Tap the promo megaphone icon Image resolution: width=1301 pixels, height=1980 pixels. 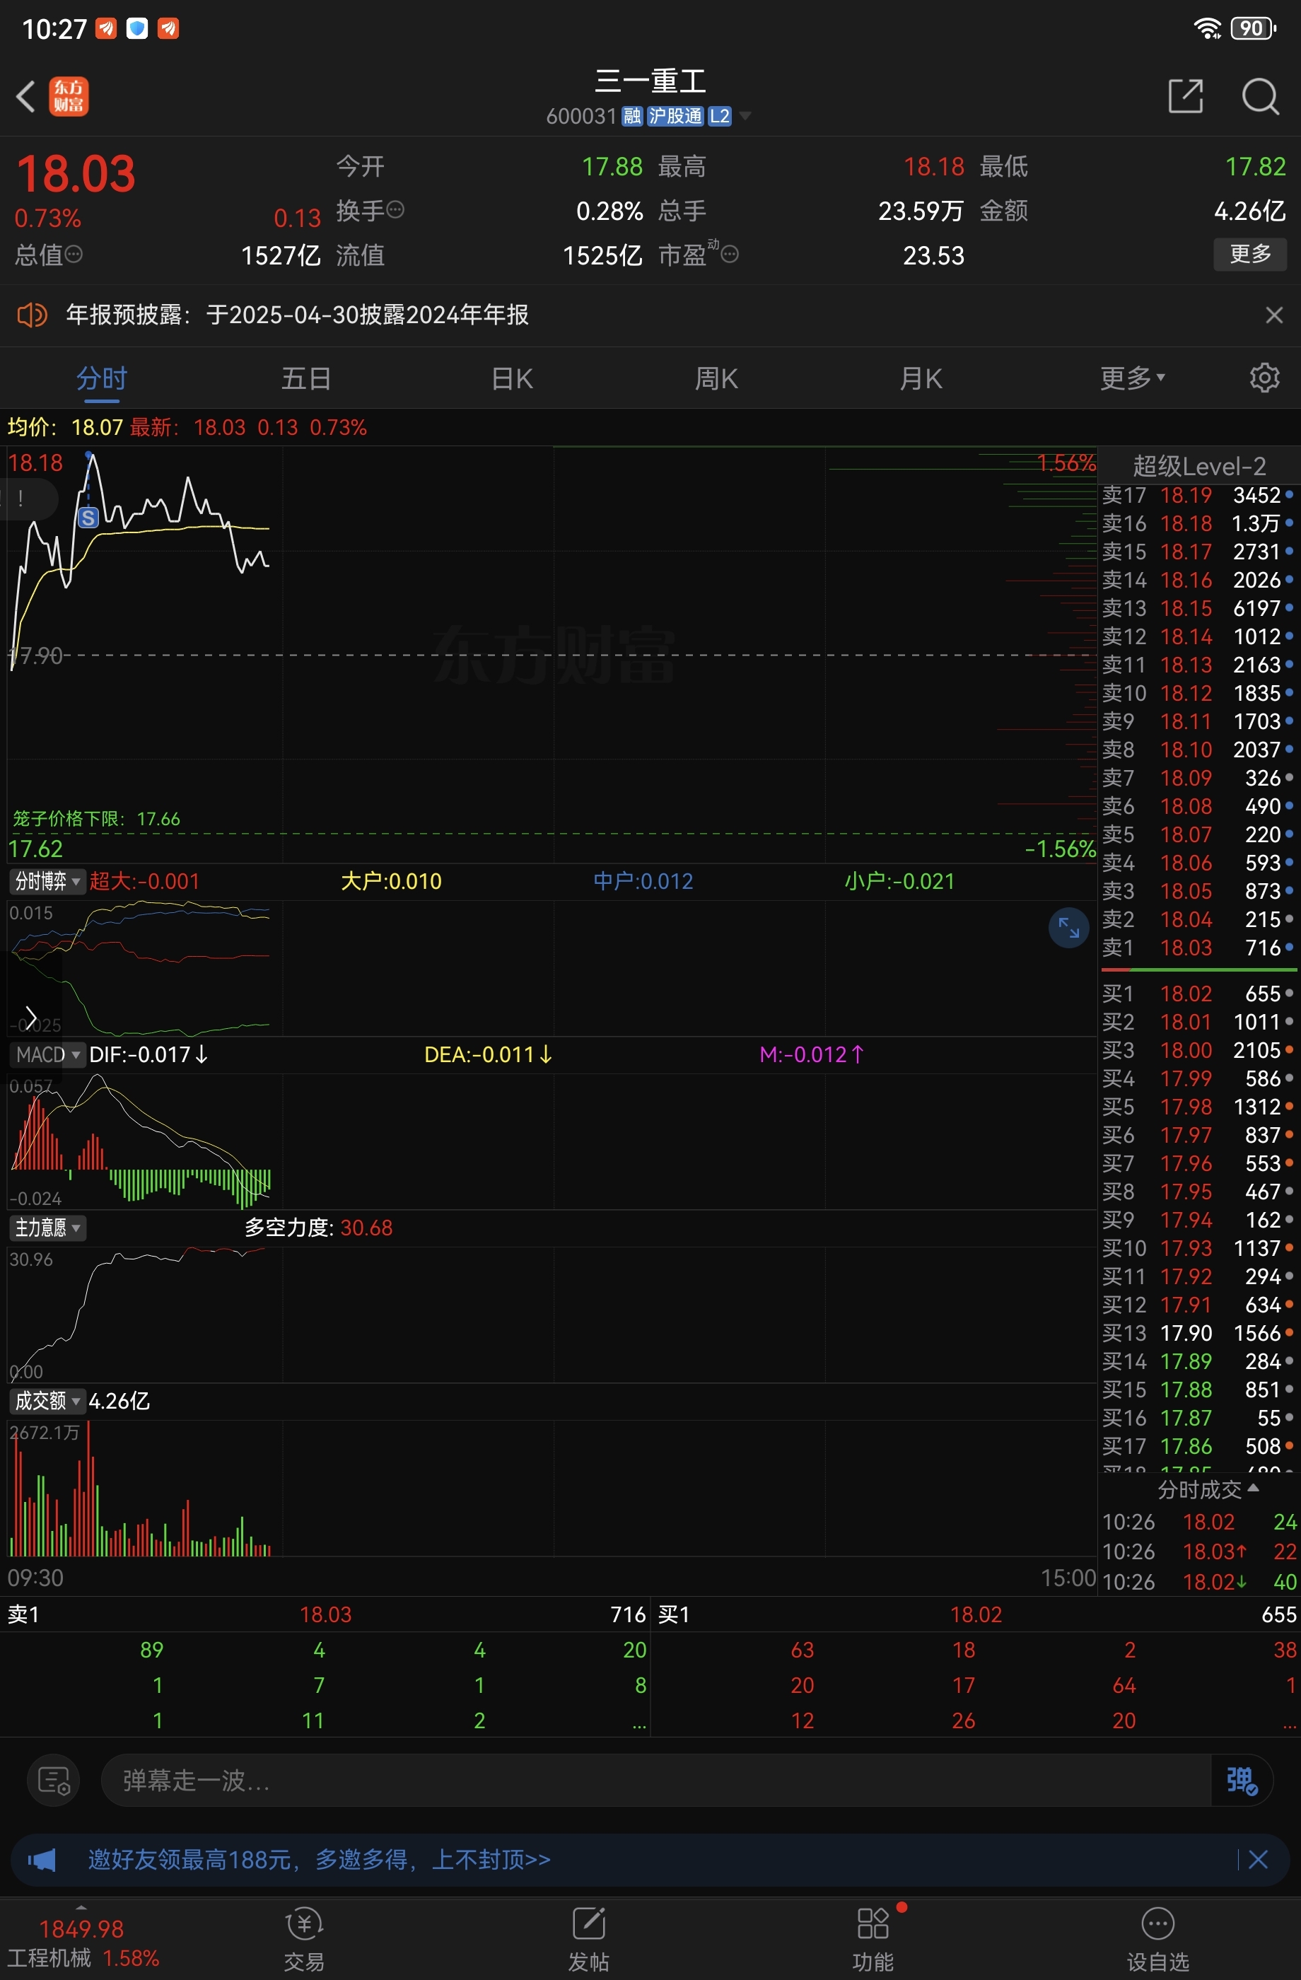42,1859
